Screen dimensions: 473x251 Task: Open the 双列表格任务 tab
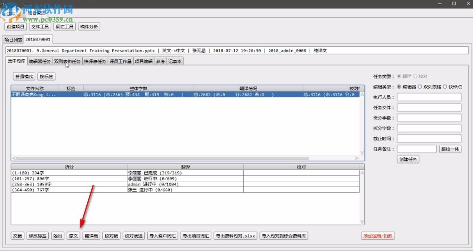pos(67,61)
